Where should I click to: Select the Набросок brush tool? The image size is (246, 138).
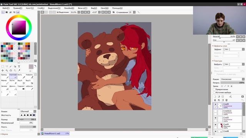[29, 88]
